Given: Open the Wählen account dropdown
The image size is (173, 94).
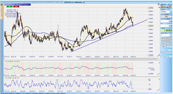Looking at the screenshot, I should (171, 12).
